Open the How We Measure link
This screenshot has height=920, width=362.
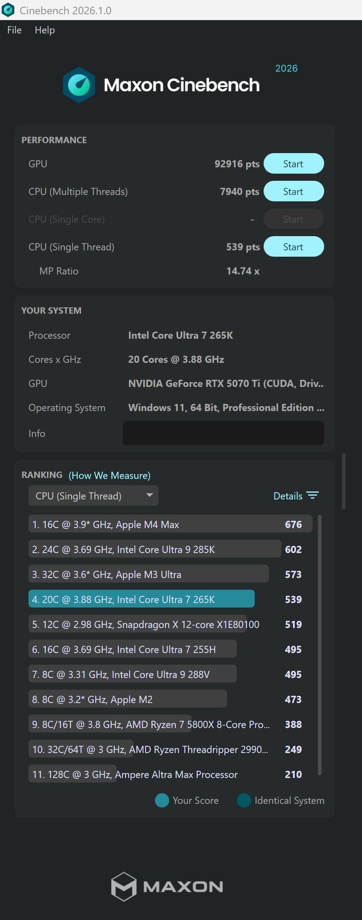point(110,475)
